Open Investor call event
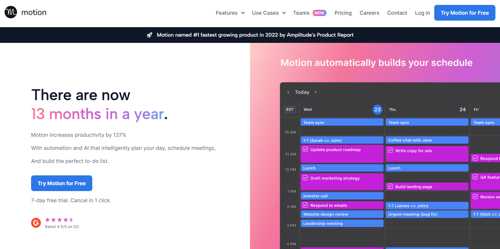The image size is (500, 249). tap(342, 196)
